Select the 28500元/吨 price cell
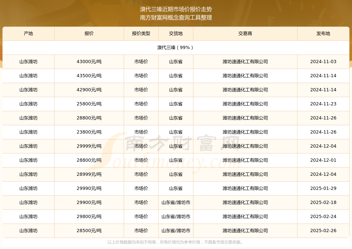Viewport: 352px width, 249px height. pos(89,231)
